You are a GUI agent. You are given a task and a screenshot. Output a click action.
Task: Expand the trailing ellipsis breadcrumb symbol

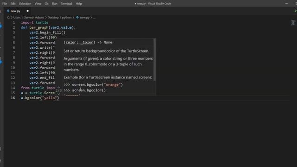pos(94,18)
